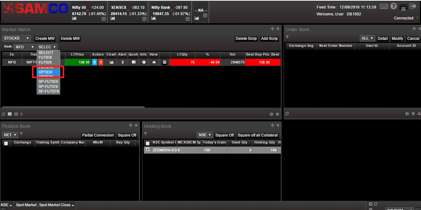Click the Detail button in Order Book
The width and height of the screenshot is (421, 210).
[x=382, y=39]
